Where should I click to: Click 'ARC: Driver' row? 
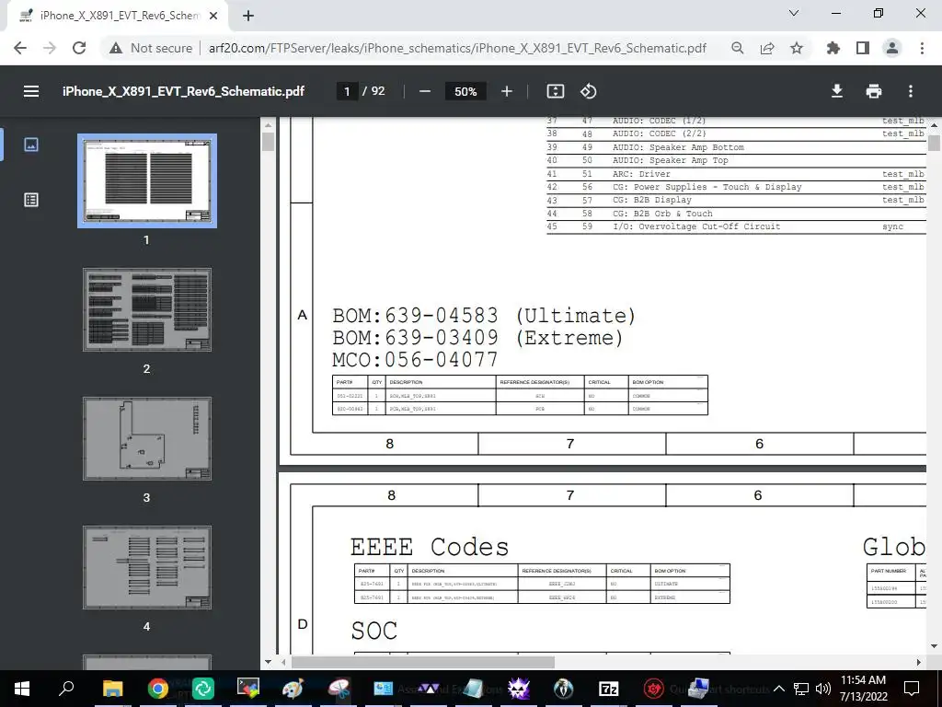pos(736,174)
